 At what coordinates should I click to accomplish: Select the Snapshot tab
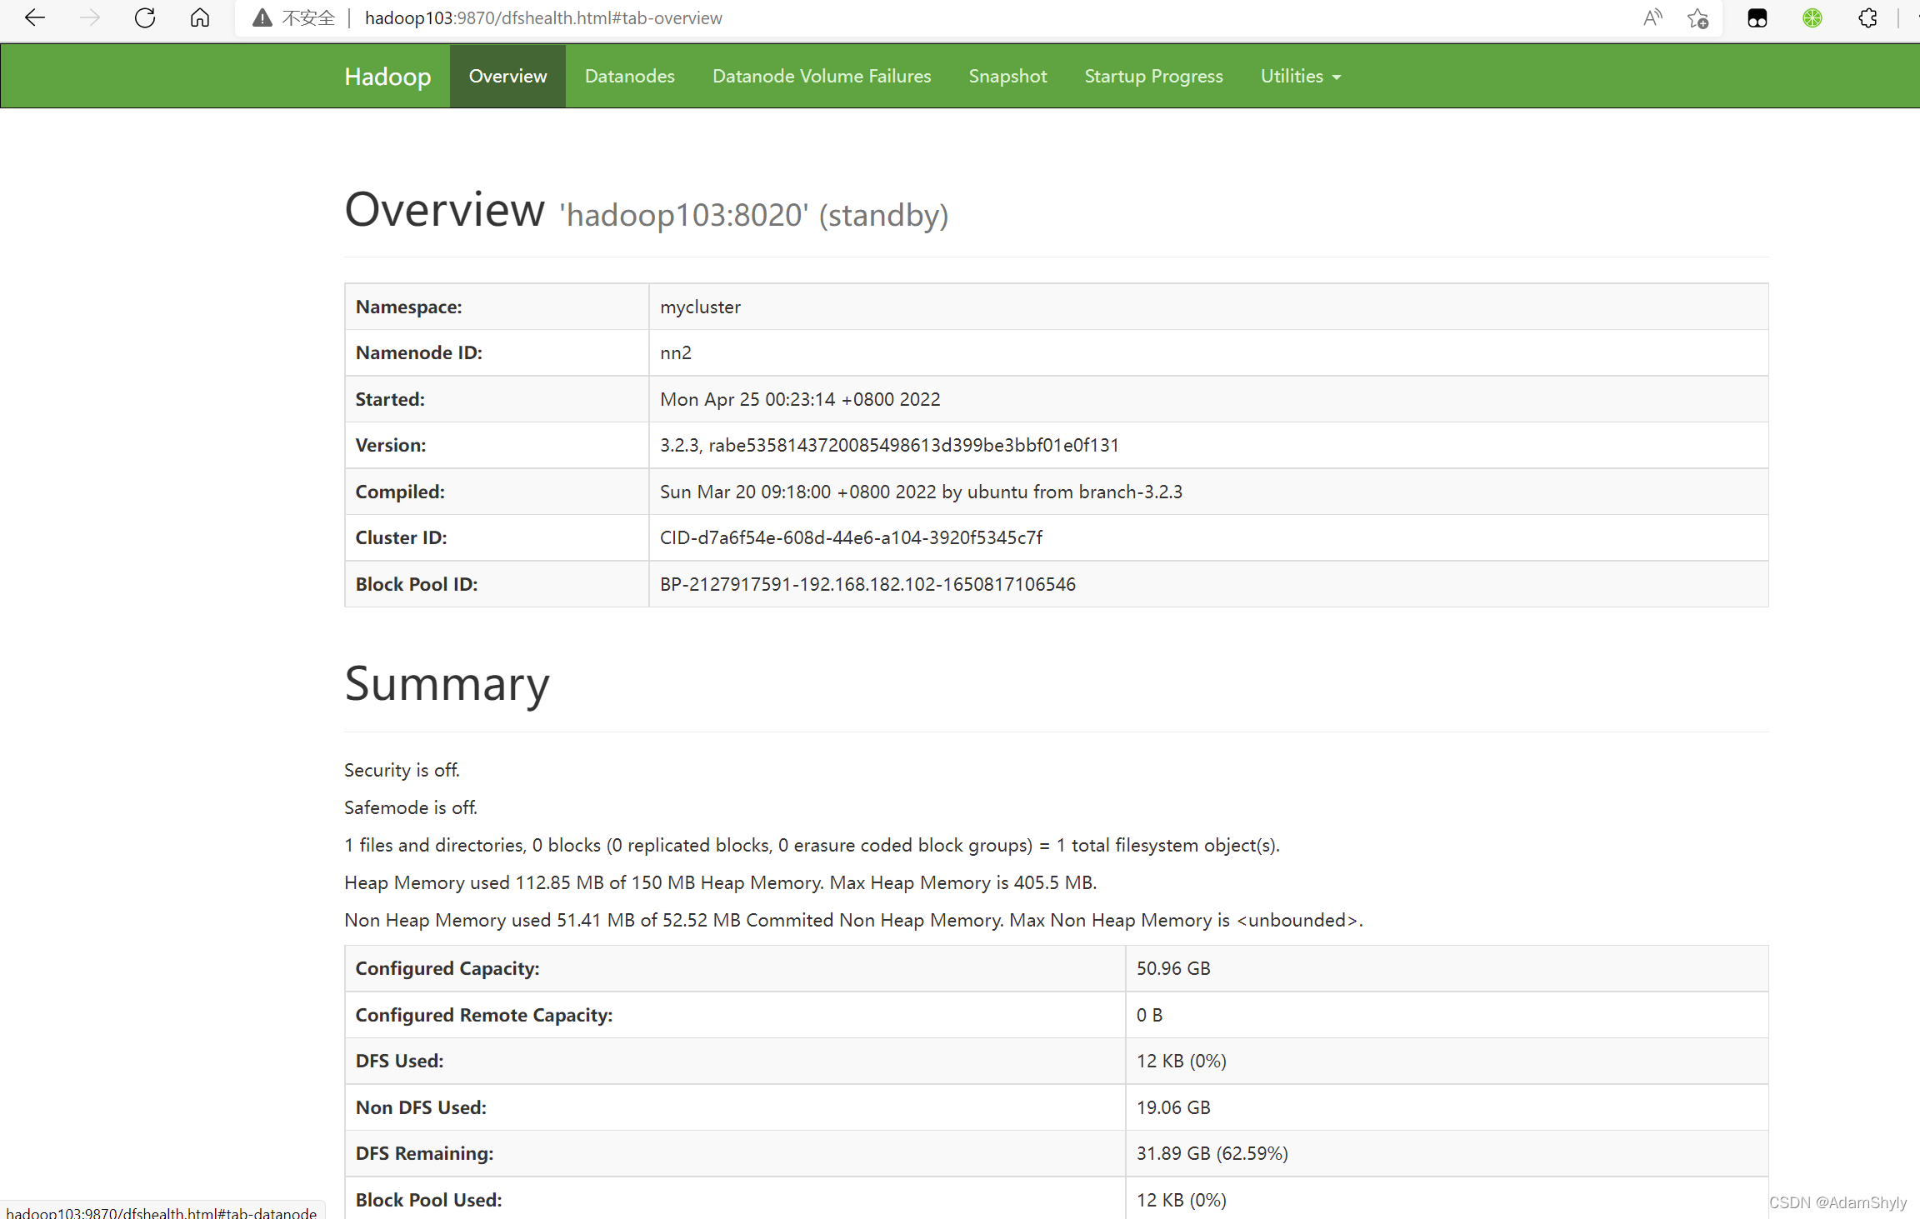1007,76
